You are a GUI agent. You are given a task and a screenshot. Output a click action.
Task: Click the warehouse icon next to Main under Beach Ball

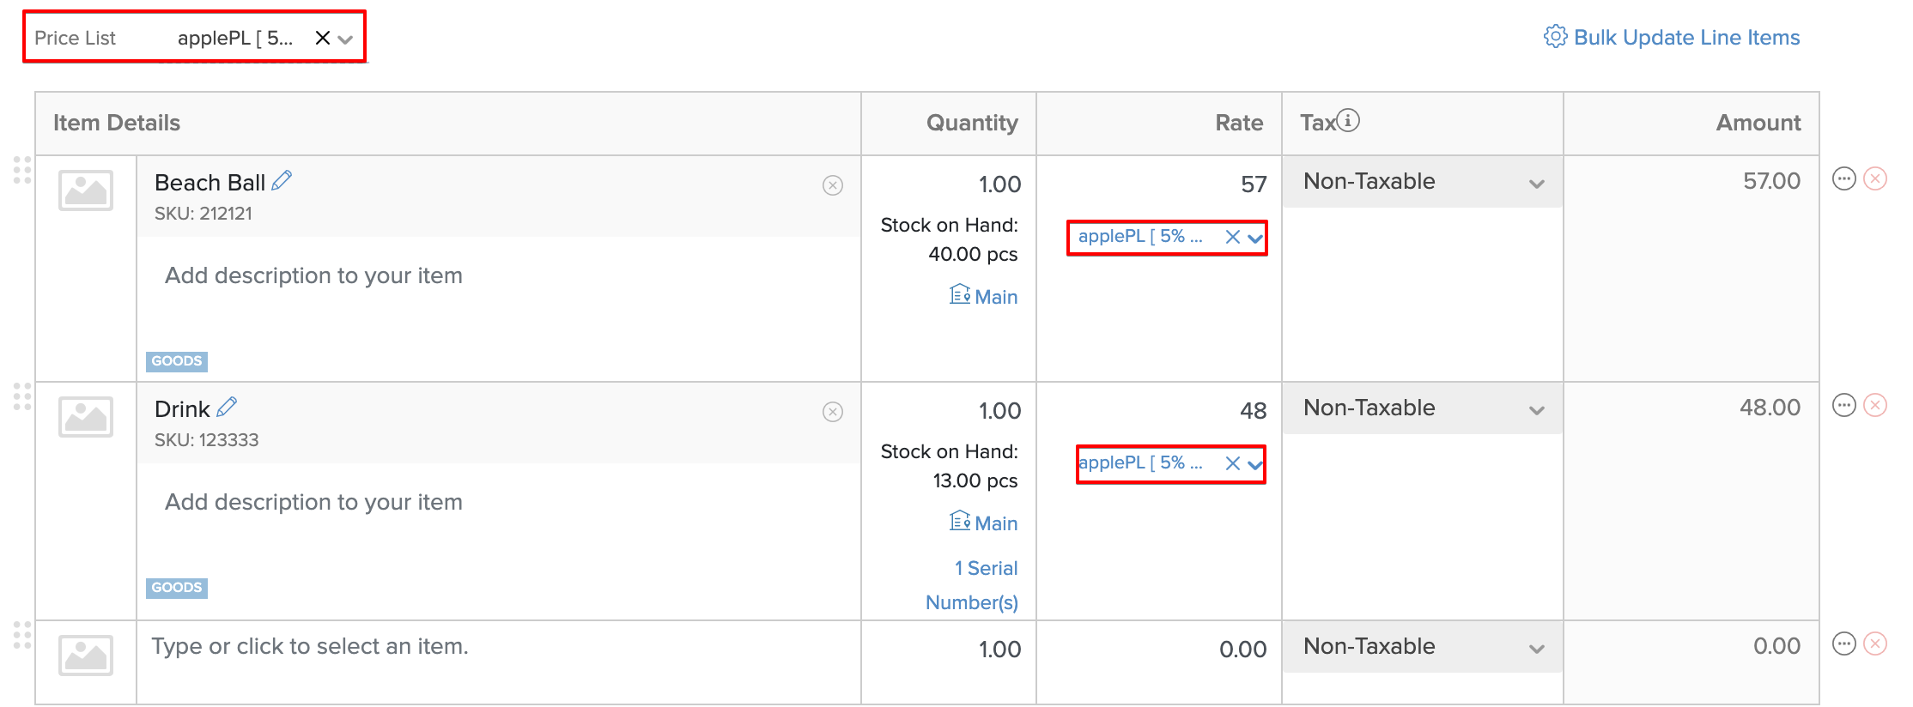(960, 295)
